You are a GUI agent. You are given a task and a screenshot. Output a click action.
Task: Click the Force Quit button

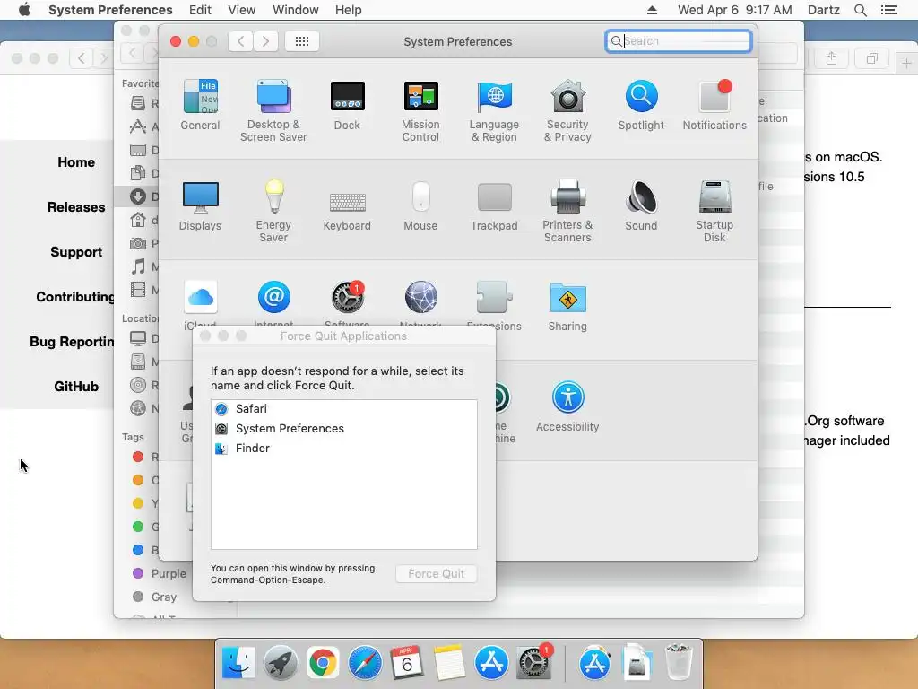point(437,573)
